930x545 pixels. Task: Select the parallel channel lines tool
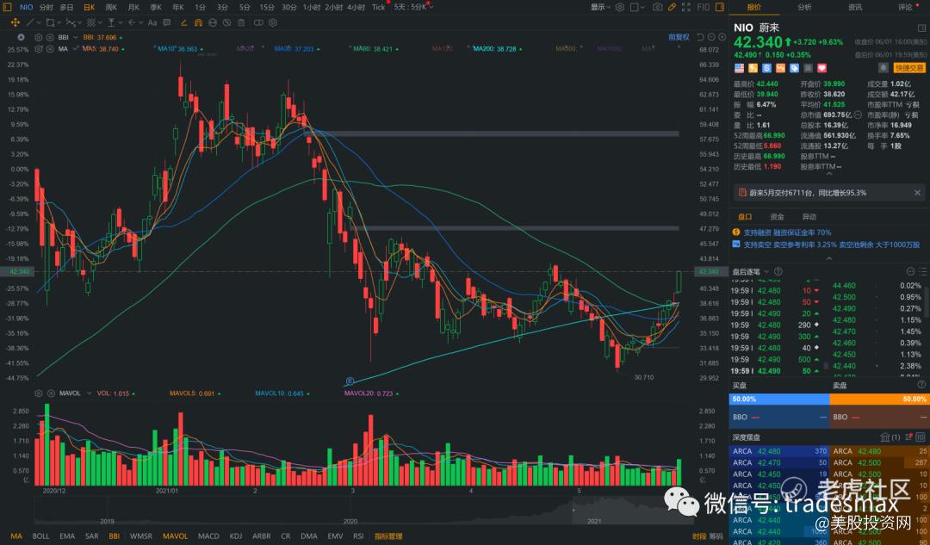[91, 22]
